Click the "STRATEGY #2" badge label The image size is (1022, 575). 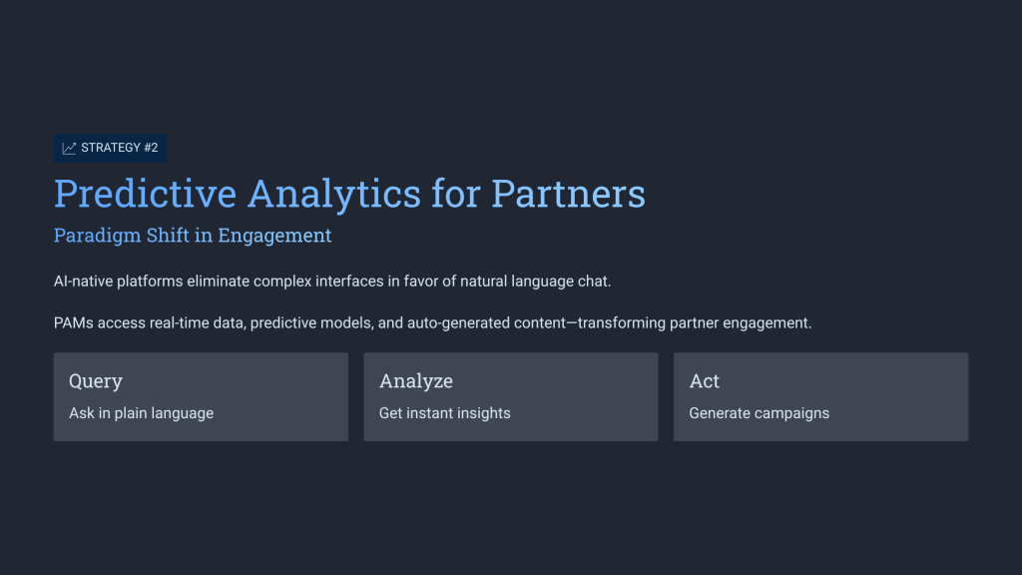tap(120, 148)
